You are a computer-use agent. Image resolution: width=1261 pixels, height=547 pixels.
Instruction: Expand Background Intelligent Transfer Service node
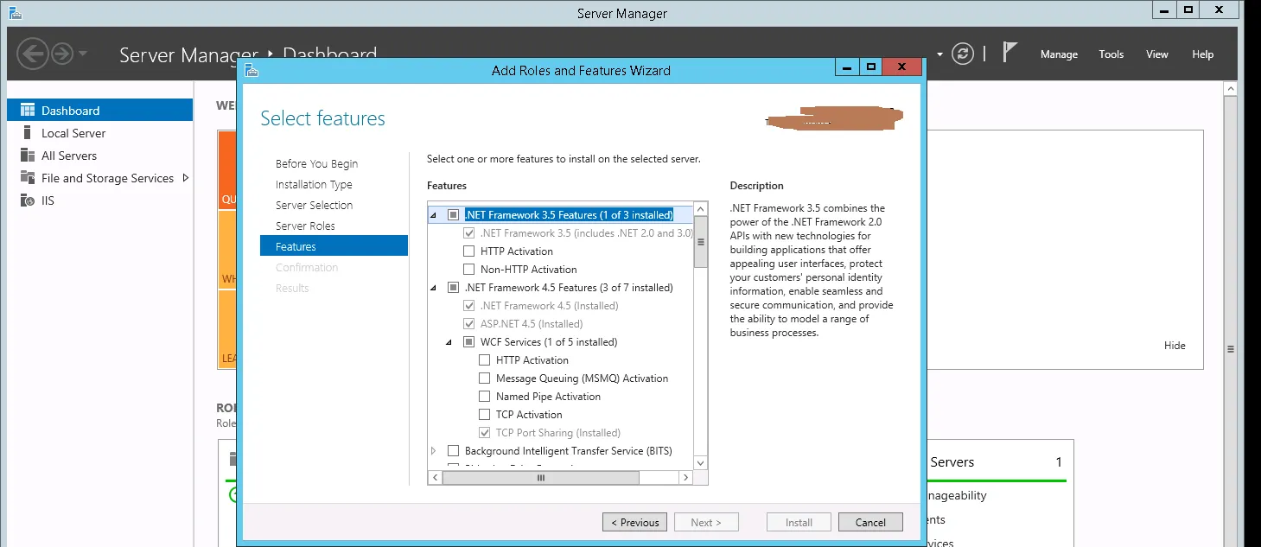click(434, 451)
